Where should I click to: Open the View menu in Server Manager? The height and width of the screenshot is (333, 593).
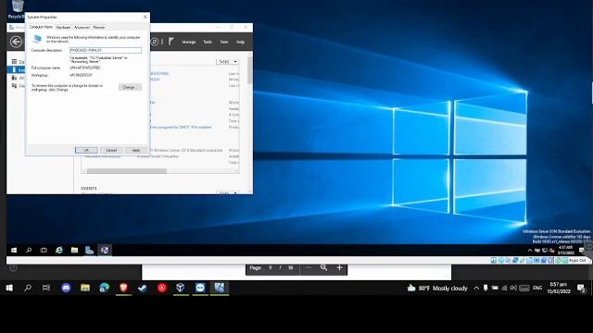[x=224, y=42]
